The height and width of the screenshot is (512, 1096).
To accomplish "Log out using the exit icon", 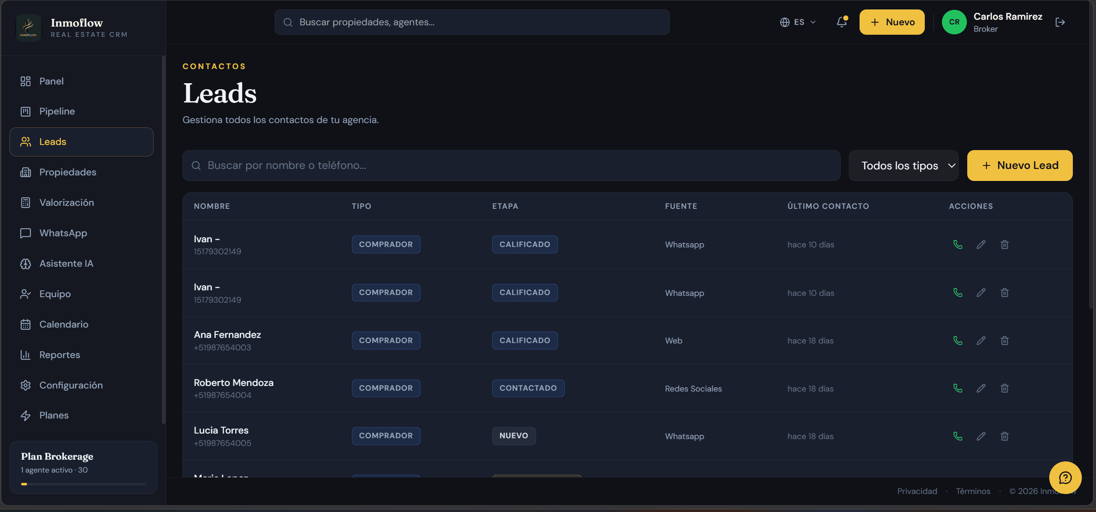I will pos(1060,22).
